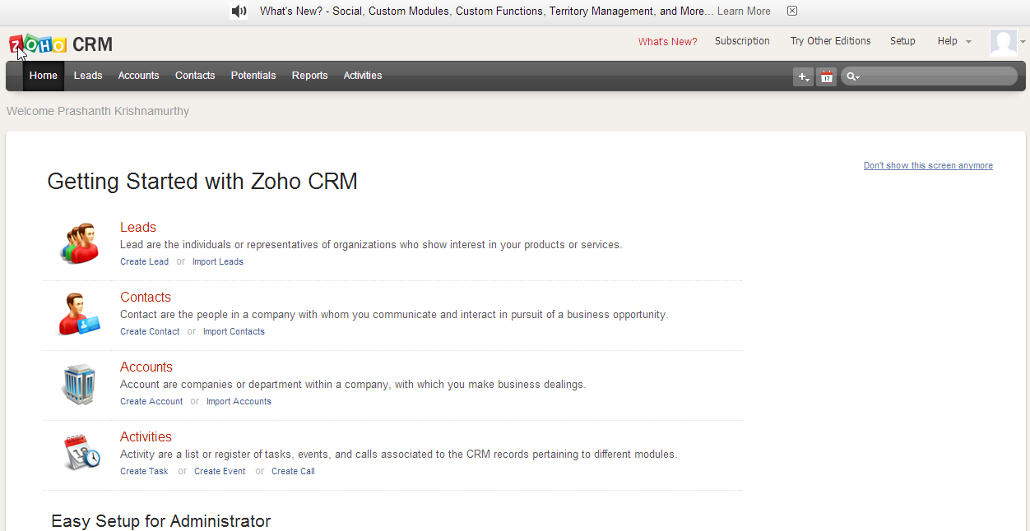Open the Setup menu
The image size is (1030, 531).
coord(902,40)
